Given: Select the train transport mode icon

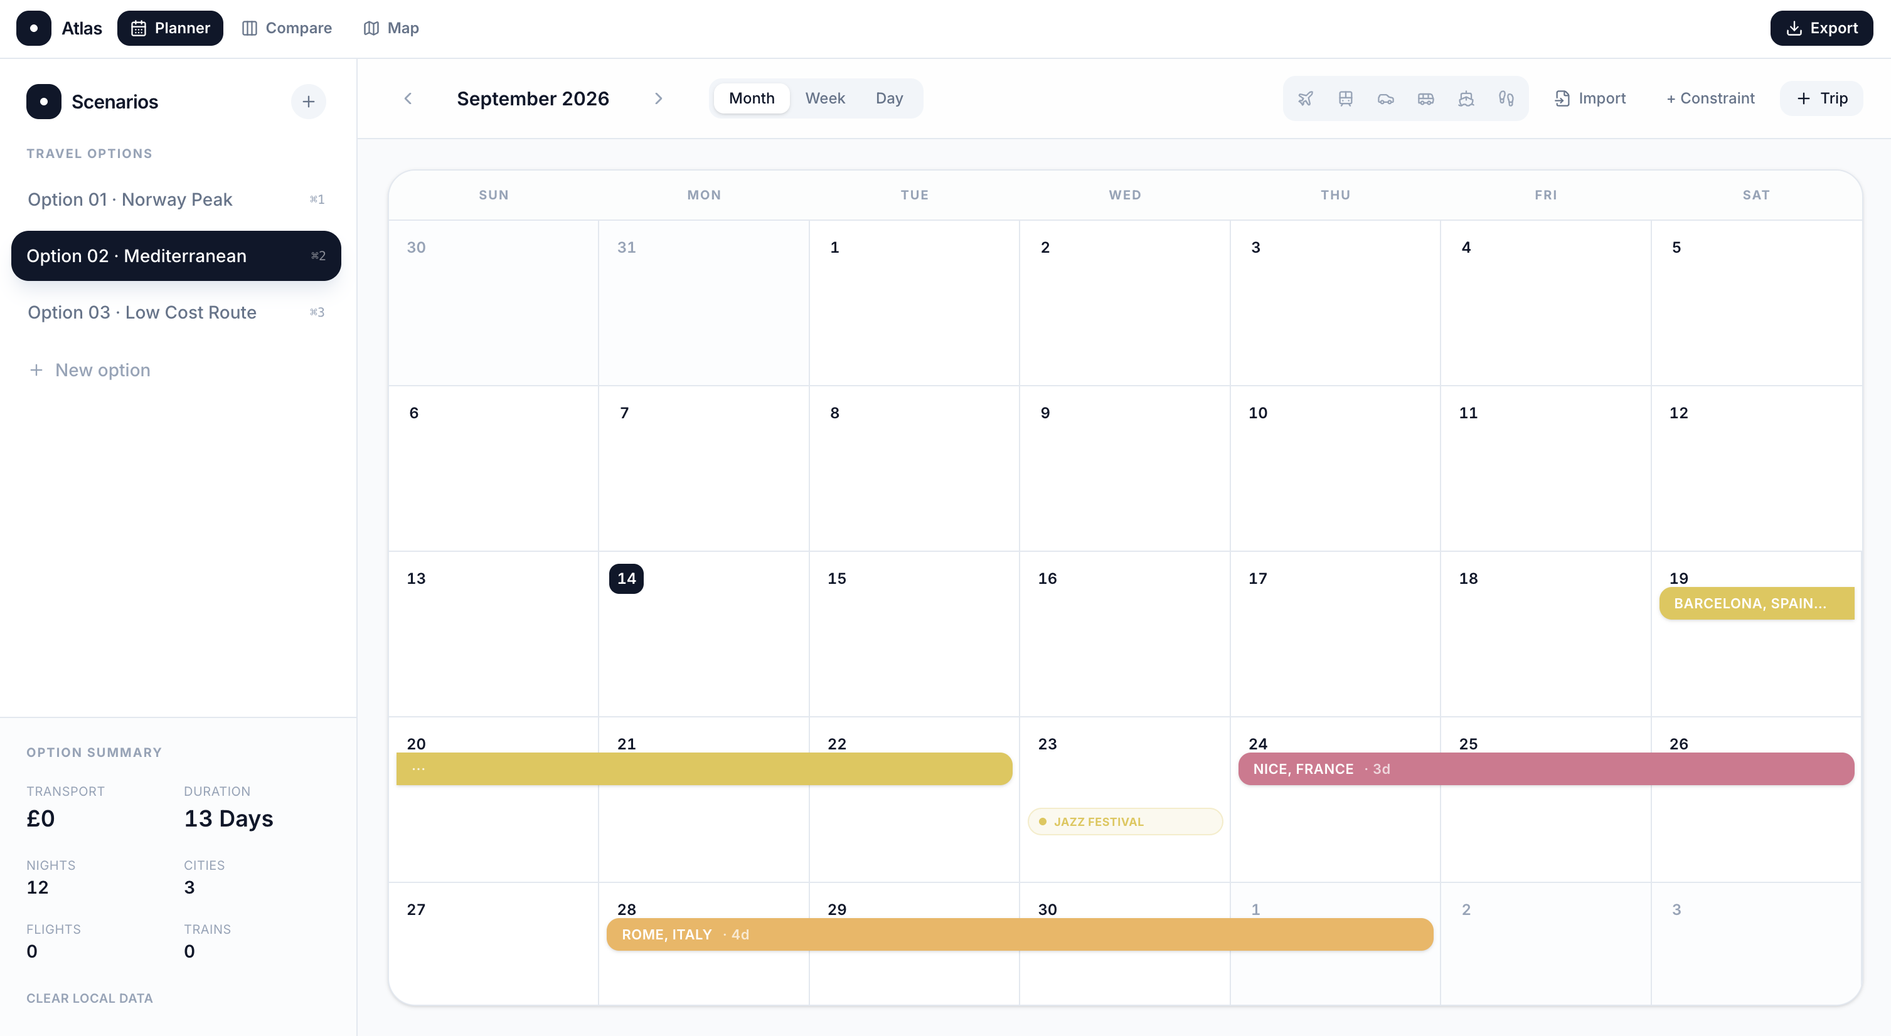Looking at the screenshot, I should [1346, 98].
